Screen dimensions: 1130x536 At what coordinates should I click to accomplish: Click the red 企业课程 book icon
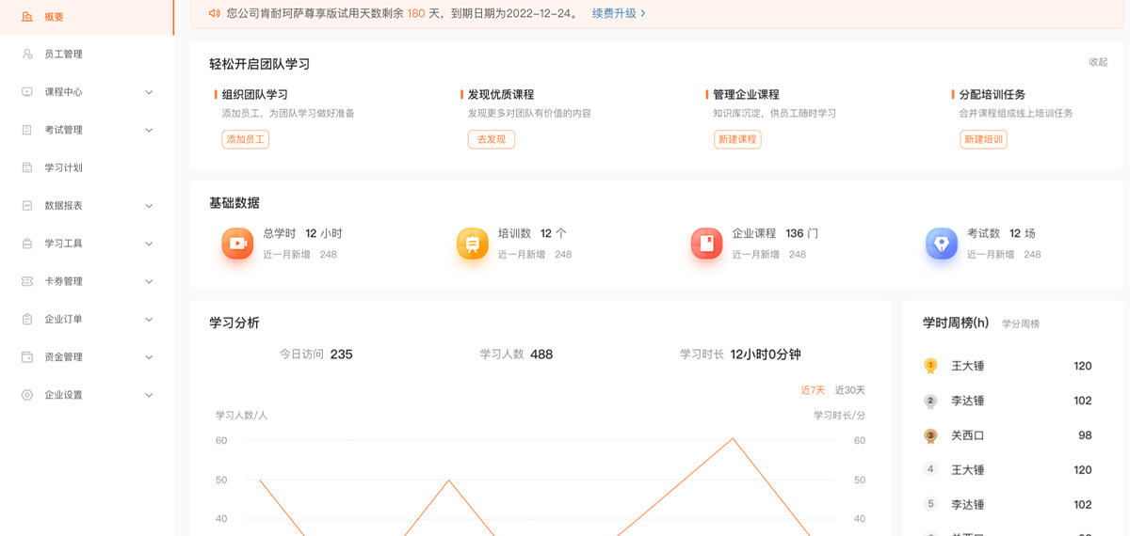click(x=706, y=244)
